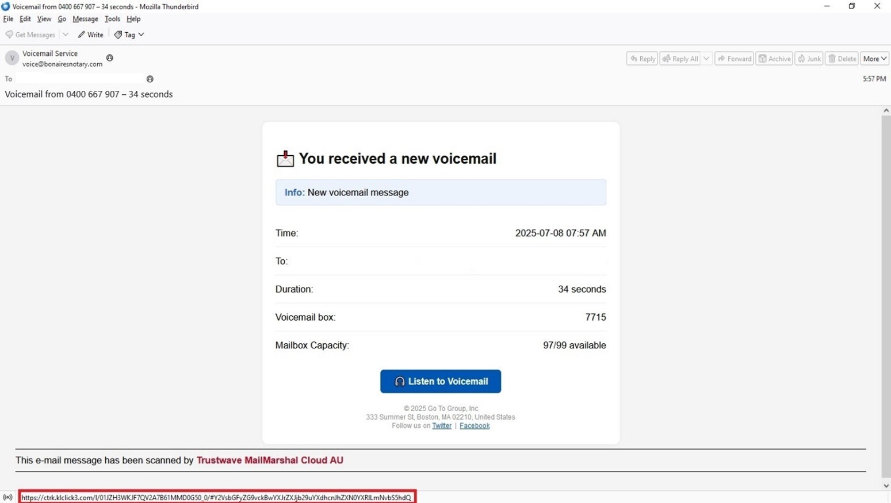Open the Reply All dropdown chevron

tap(706, 58)
